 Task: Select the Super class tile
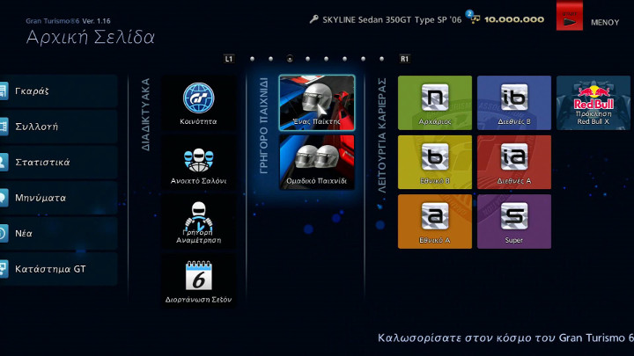(513, 222)
